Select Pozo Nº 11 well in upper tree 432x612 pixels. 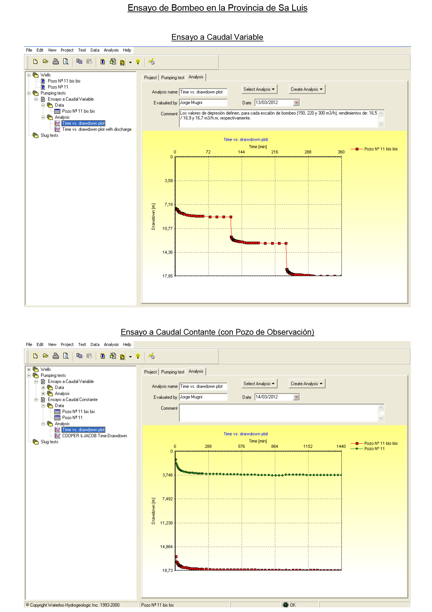[x=58, y=87]
